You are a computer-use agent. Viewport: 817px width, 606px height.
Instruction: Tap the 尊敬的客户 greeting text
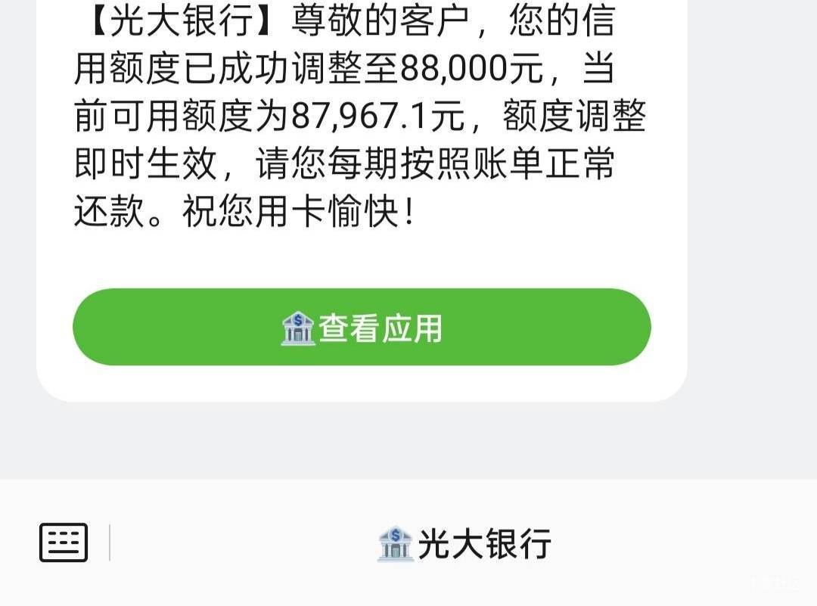[x=380, y=21]
